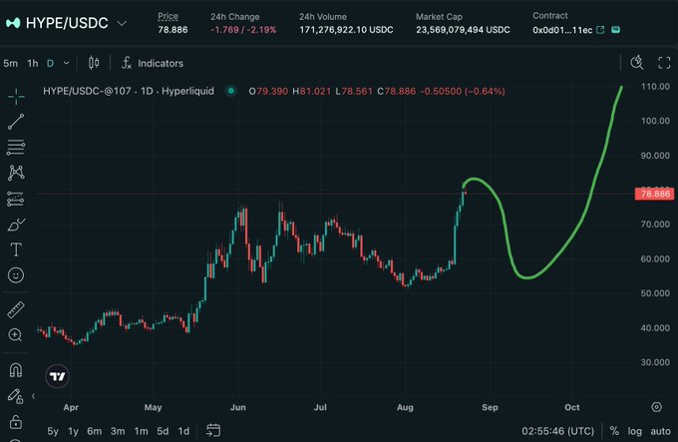Set chart range to 5d
Screen dimensions: 678x442
pyautogui.click(x=163, y=431)
